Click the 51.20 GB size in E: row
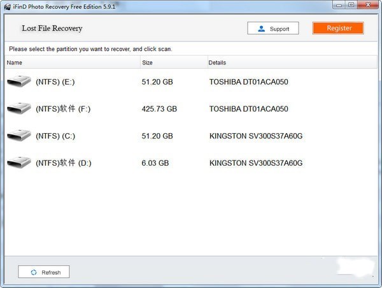Image resolution: width=382 pixels, height=288 pixels. click(x=157, y=82)
